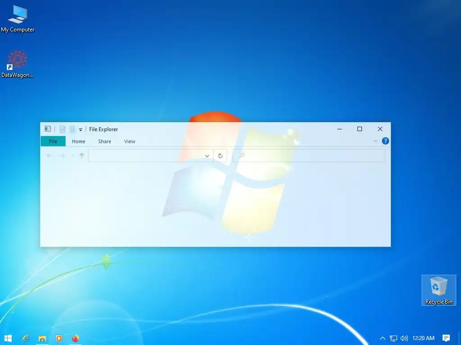Open File Explorer taskbar button

point(42,338)
